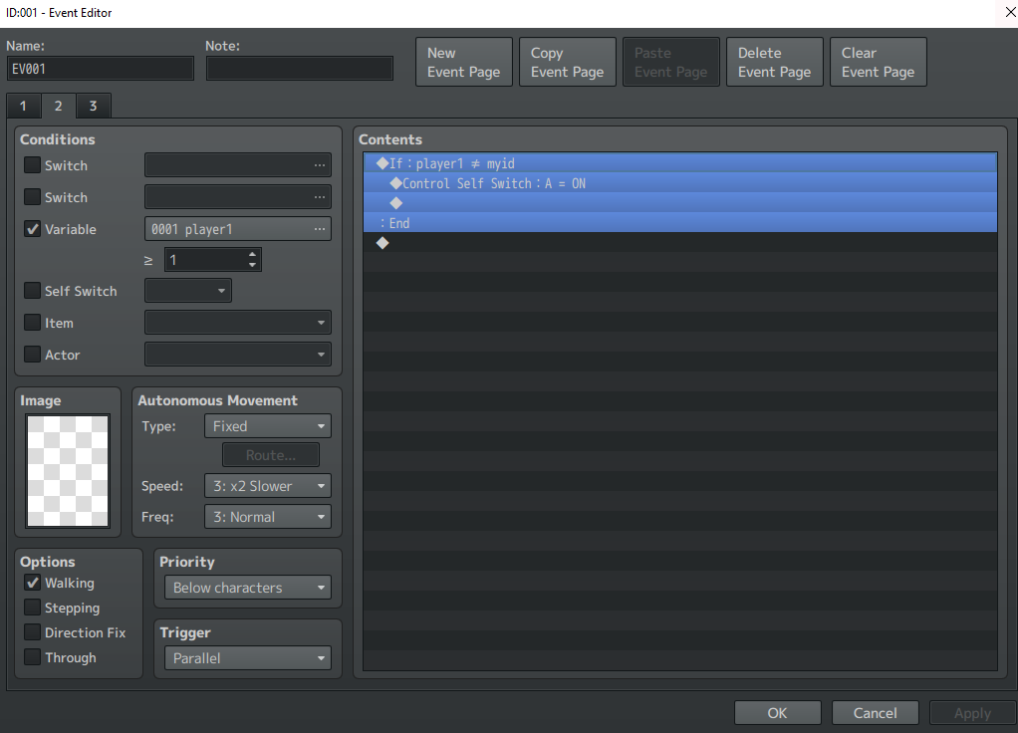
Task: Switch to event page tab 1
Action: coord(23,106)
